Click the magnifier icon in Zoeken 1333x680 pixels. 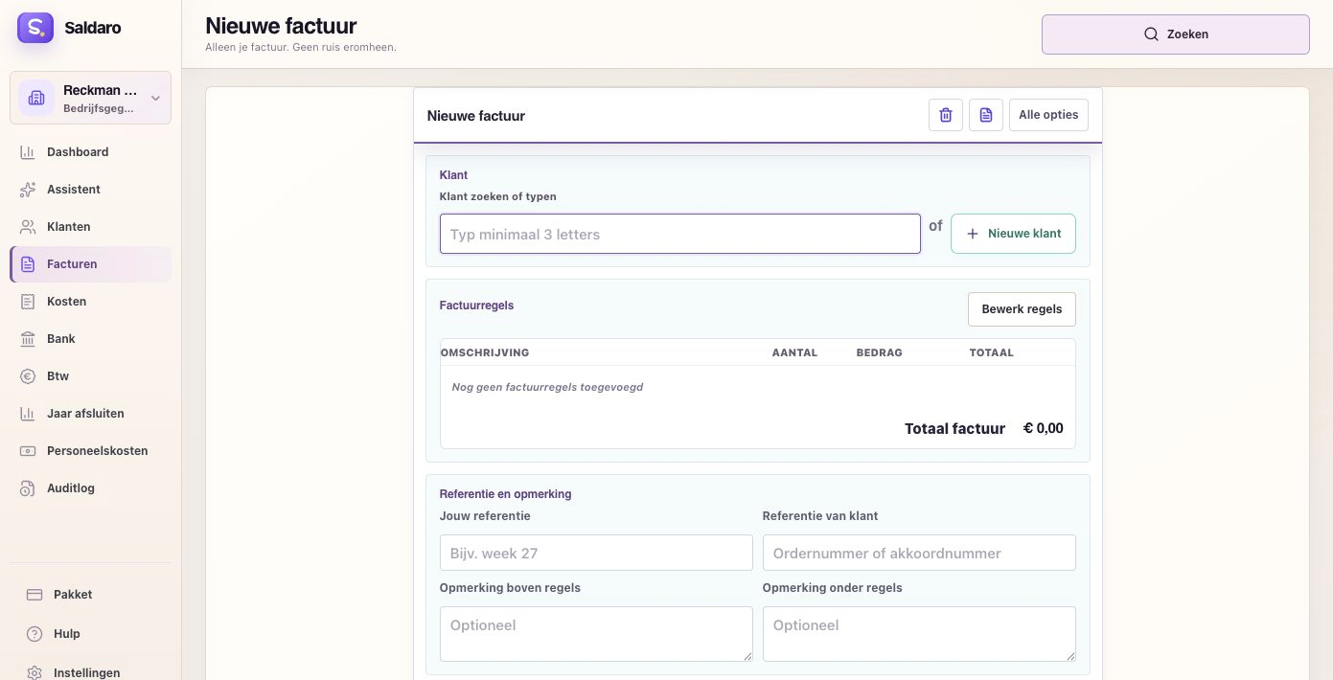click(x=1151, y=34)
